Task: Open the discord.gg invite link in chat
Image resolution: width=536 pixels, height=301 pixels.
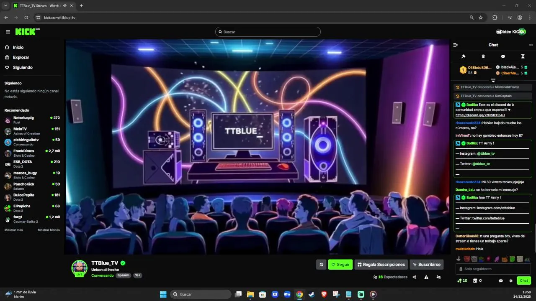Action: point(480,115)
